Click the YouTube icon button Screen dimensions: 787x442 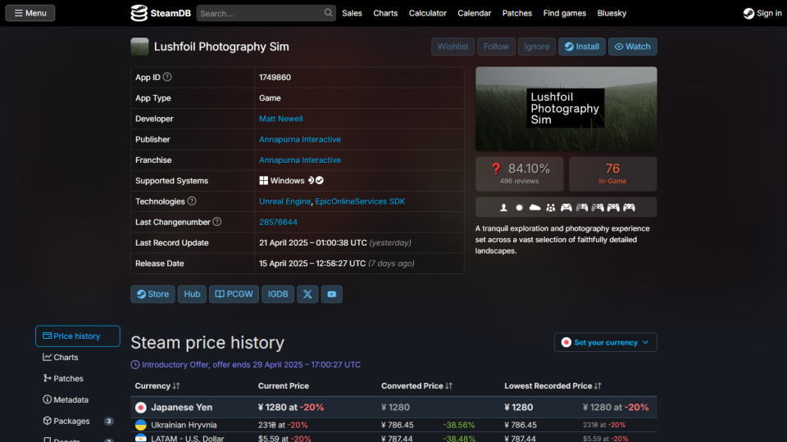pos(332,294)
